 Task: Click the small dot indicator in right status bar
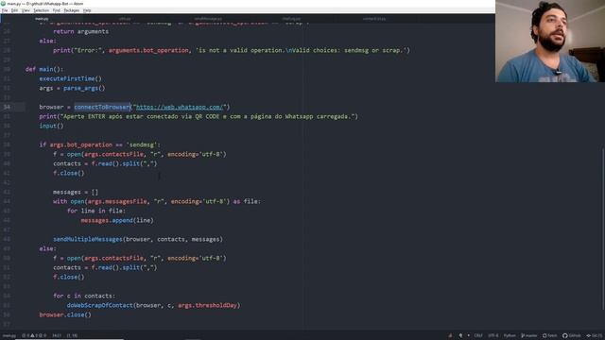pyautogui.click(x=469, y=336)
